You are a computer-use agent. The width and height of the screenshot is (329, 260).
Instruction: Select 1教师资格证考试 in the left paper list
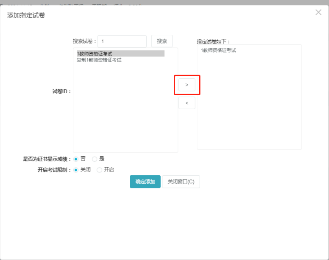[x=95, y=54]
